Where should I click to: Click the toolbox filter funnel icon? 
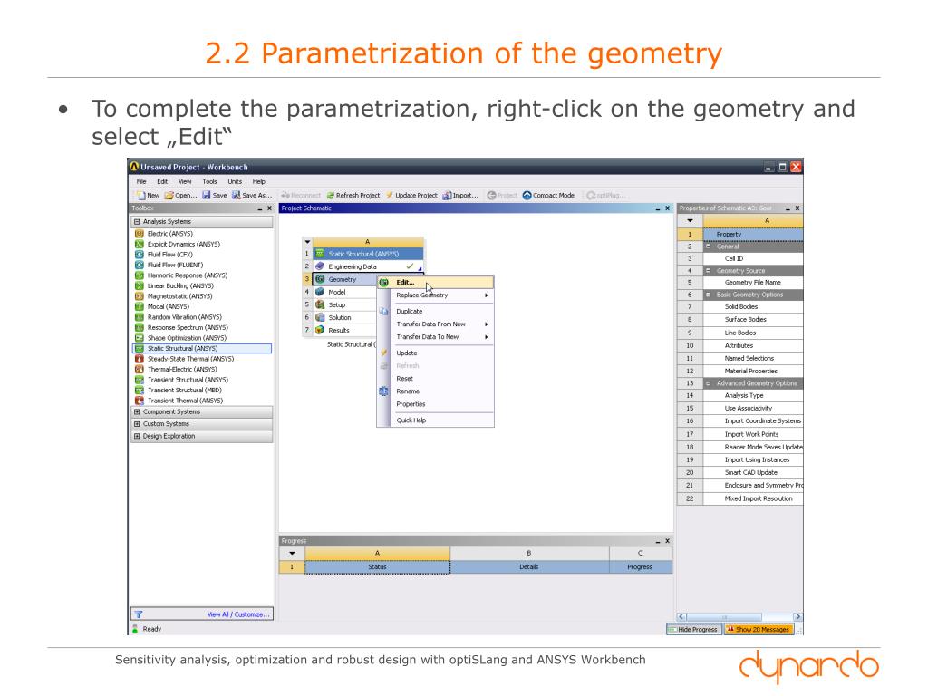138,614
